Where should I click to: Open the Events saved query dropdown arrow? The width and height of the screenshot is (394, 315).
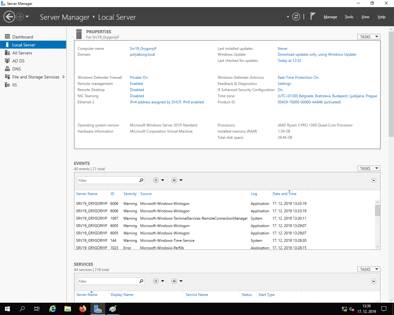181,180
